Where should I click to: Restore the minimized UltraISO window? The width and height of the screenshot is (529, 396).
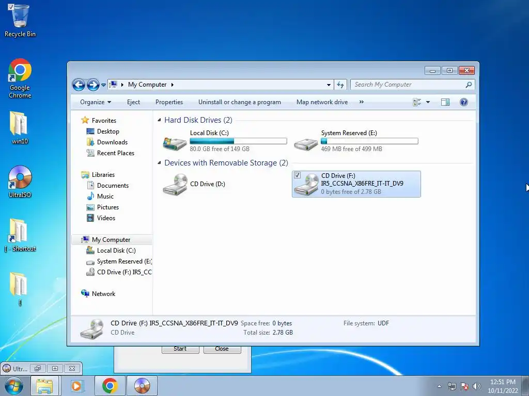(37, 368)
